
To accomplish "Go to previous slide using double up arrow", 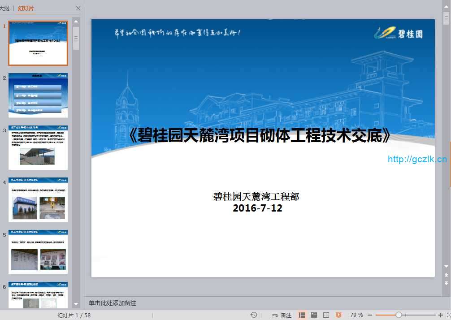I will pos(446,274).
